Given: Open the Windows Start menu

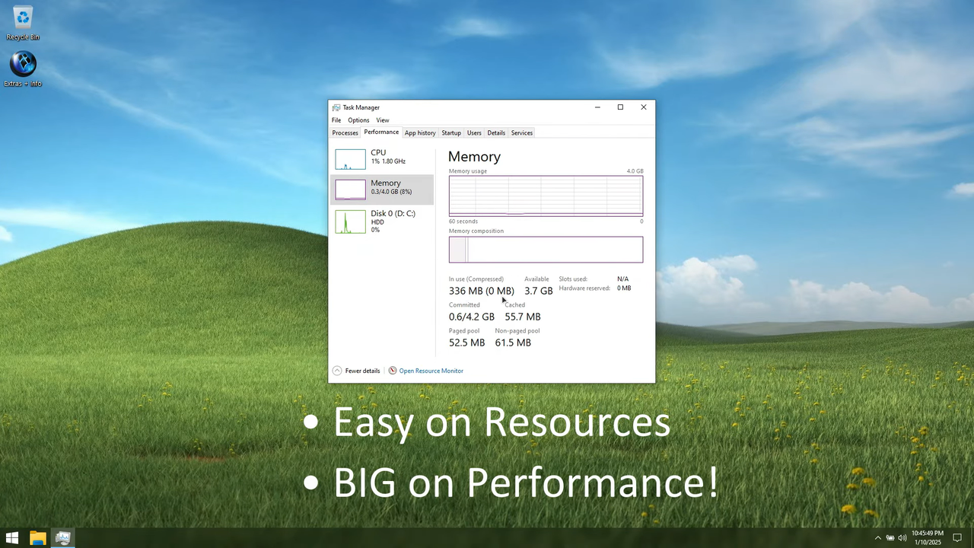Looking at the screenshot, I should pyautogui.click(x=12, y=538).
